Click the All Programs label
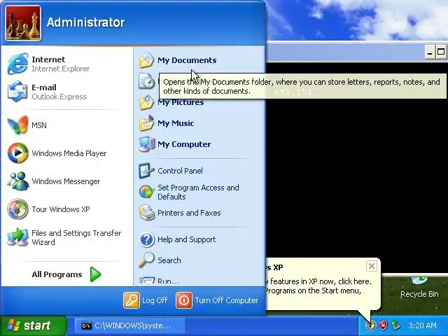This screenshot has height=336, width=448. pos(57,274)
